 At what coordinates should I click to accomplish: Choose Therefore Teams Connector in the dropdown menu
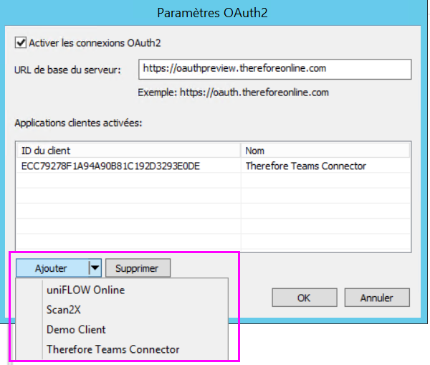(113, 349)
